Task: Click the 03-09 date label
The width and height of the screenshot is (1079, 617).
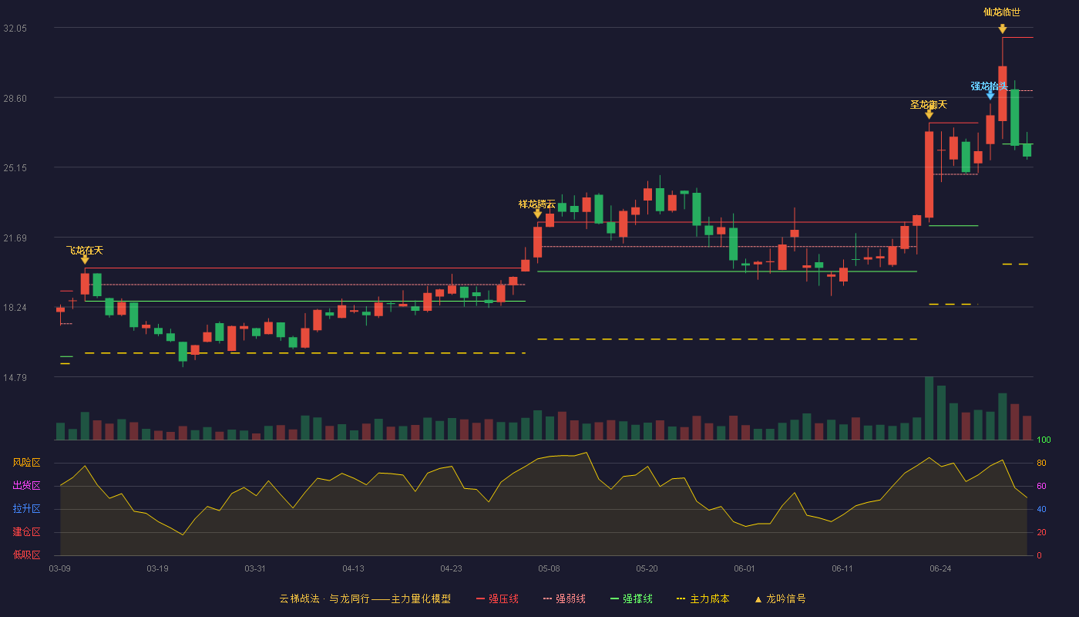Action: click(x=59, y=568)
